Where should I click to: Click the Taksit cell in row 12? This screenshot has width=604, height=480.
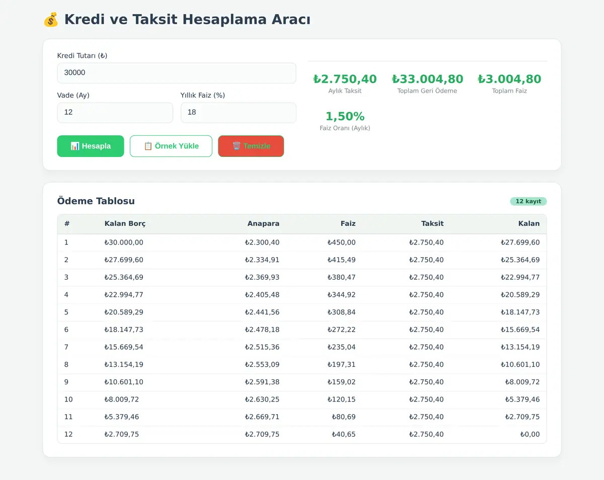pos(426,434)
